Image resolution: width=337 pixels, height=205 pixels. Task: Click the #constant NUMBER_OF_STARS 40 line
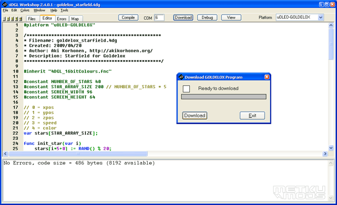62,81
